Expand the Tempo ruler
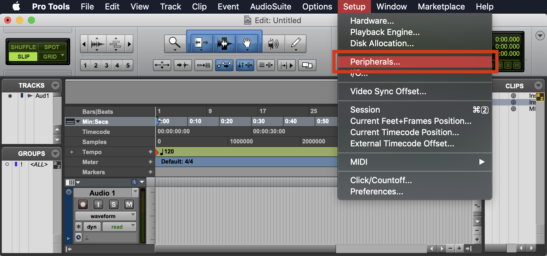Image resolution: width=547 pixels, height=256 pixels. [72, 152]
